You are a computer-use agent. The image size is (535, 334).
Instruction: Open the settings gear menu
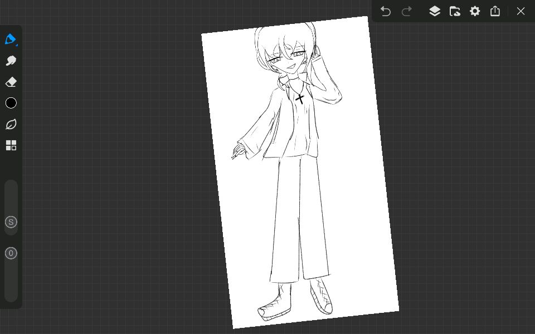pyautogui.click(x=475, y=11)
